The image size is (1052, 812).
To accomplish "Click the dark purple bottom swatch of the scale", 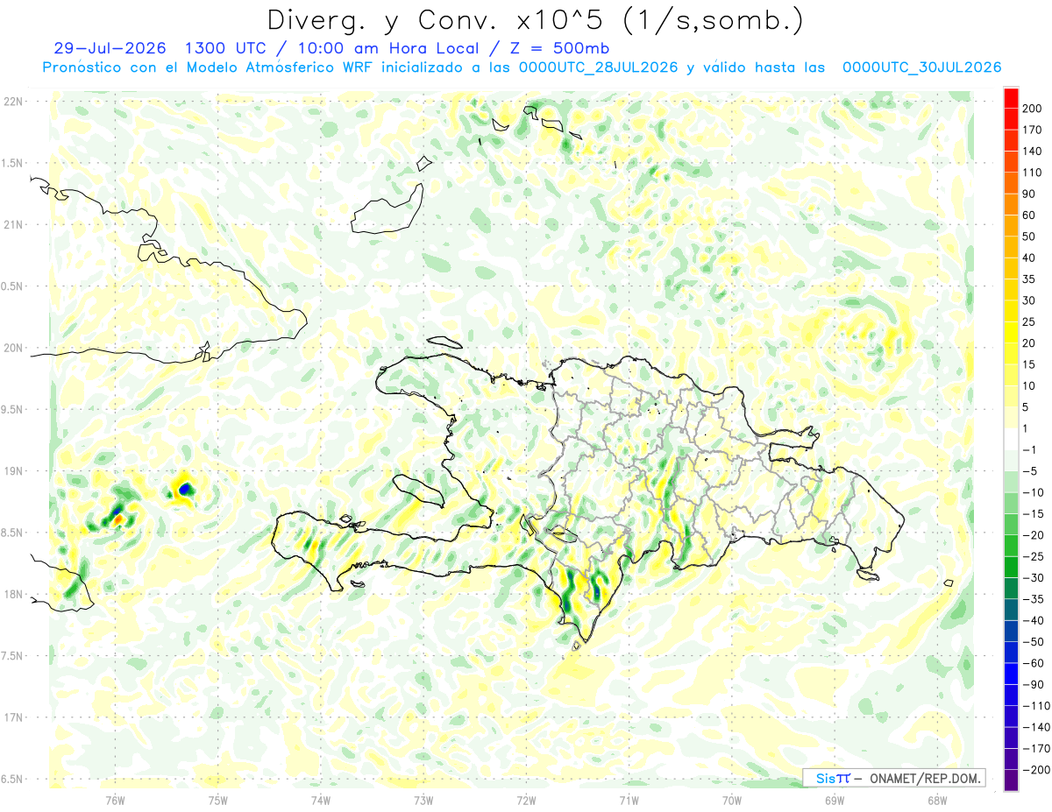I will (x=1011, y=780).
